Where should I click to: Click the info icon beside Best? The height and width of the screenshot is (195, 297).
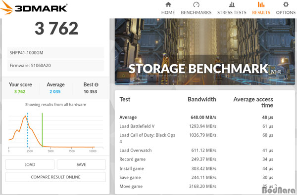[x=97, y=84]
